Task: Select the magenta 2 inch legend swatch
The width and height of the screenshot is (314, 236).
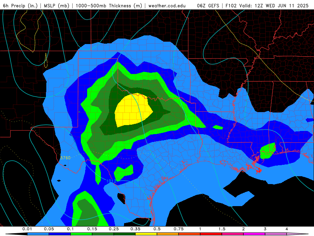Action: (254, 234)
